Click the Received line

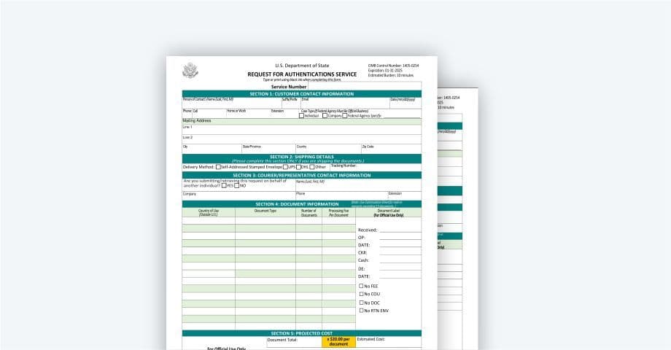coord(400,230)
